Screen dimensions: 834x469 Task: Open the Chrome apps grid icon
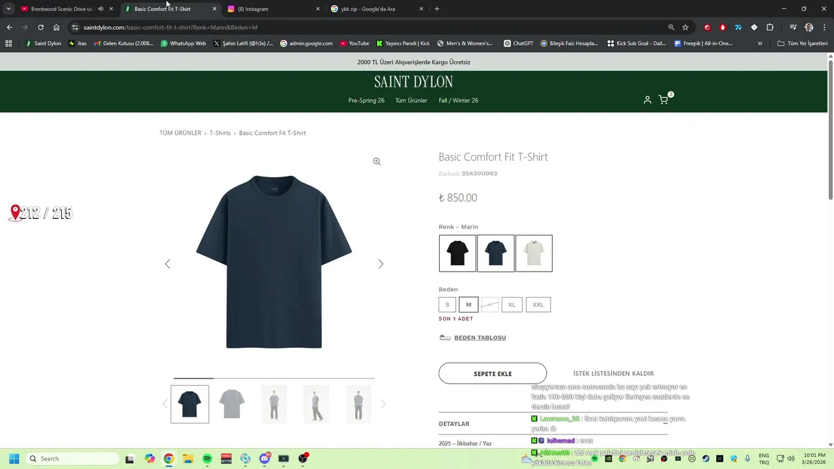tap(8, 44)
